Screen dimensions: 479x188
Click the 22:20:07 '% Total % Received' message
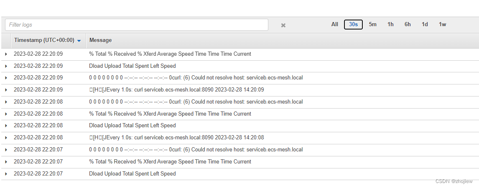click(170, 161)
